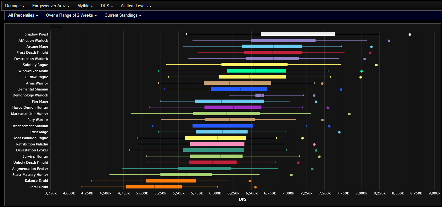This screenshot has width=442, height=207.
Task: Click the Subtlety Rogue label
Action: pos(36,65)
